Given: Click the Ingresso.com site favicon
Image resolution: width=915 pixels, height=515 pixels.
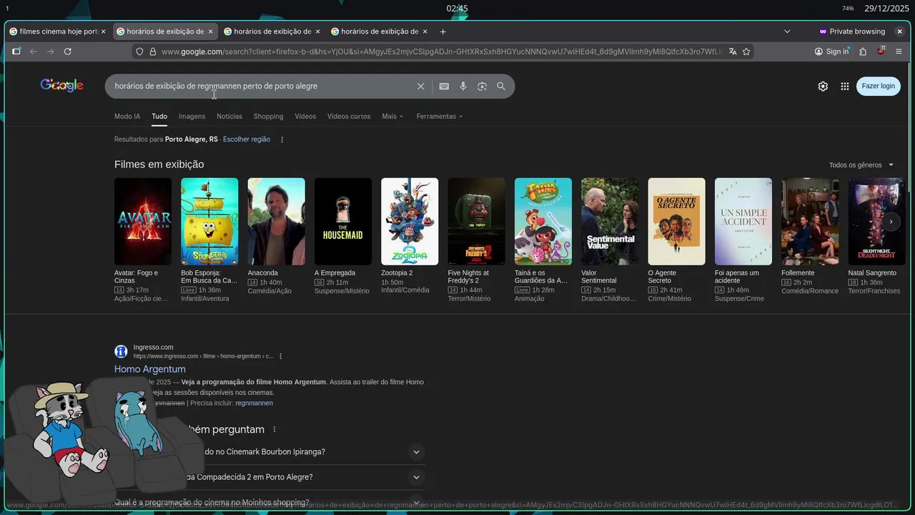Looking at the screenshot, I should pos(121,351).
